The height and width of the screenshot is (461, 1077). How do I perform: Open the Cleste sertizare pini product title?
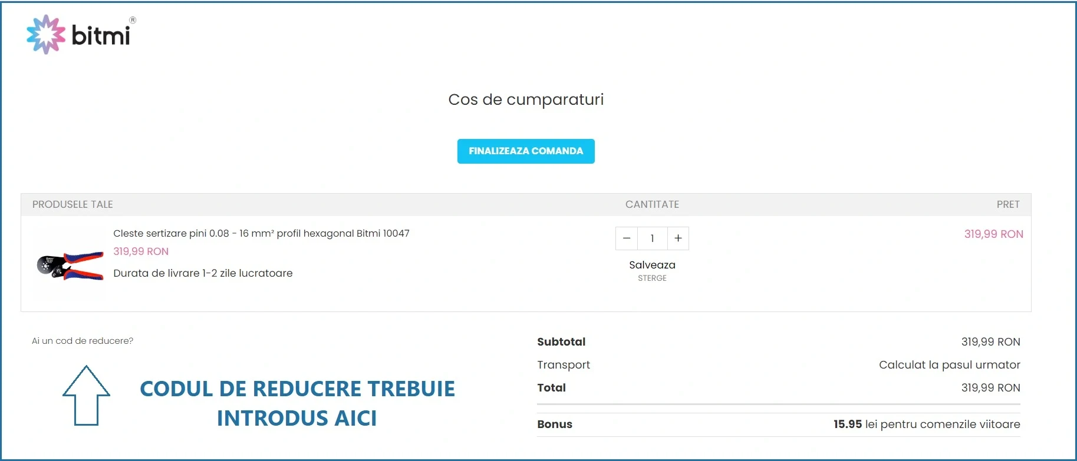pos(261,233)
